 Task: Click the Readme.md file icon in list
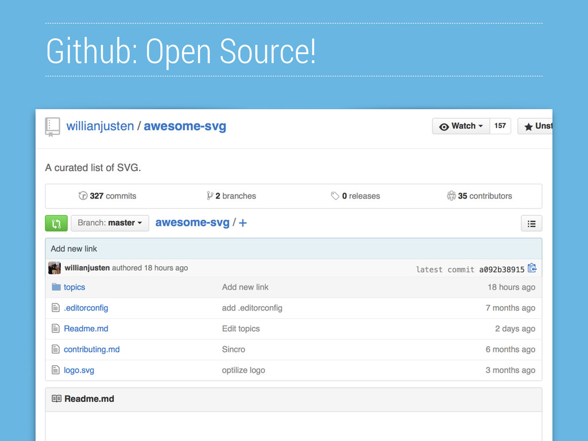pyautogui.click(x=56, y=328)
